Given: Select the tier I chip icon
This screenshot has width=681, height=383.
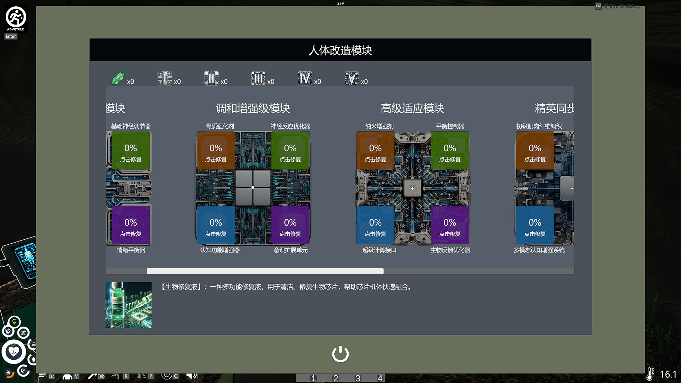Looking at the screenshot, I should [165, 78].
